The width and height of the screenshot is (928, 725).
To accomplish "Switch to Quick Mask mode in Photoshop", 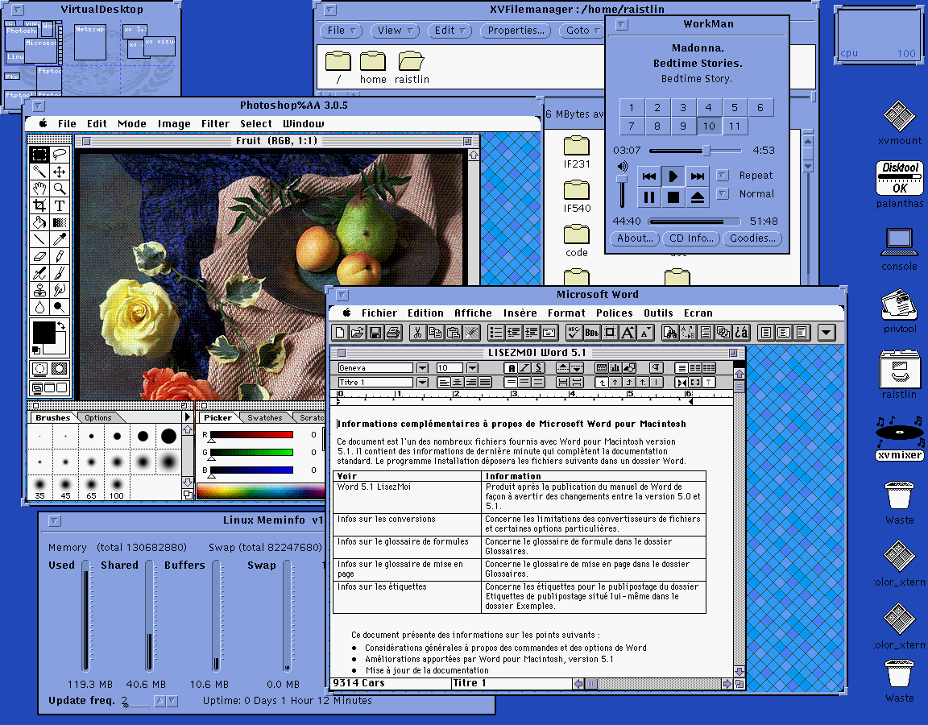I will (59, 369).
